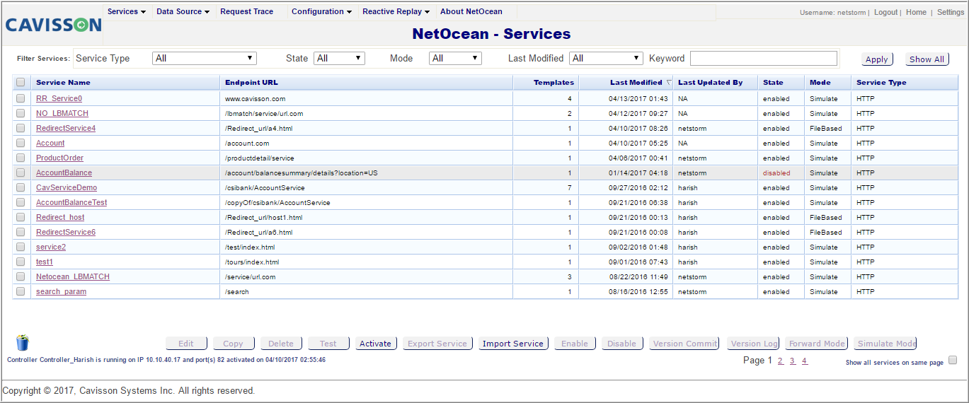Click the Last Modified sort arrow

click(x=669, y=83)
